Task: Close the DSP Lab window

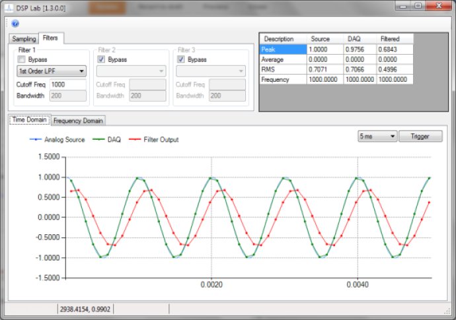Action: (439, 6)
